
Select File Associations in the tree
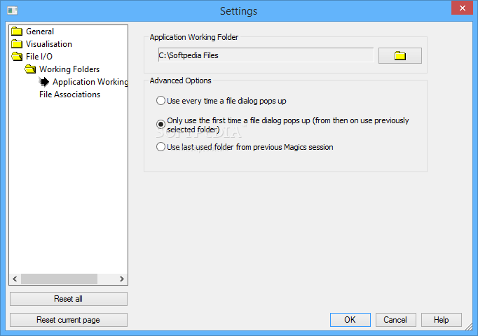click(x=70, y=94)
